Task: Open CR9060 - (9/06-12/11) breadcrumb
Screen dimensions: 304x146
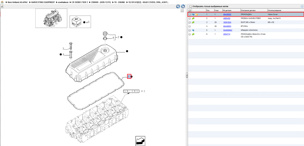Action: coord(101,2)
